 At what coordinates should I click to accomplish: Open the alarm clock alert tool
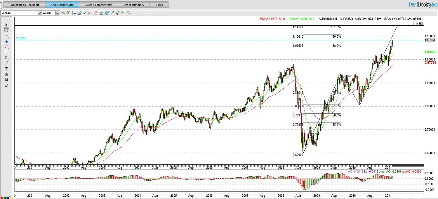point(6,74)
